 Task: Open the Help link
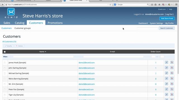(x=170, y=9)
